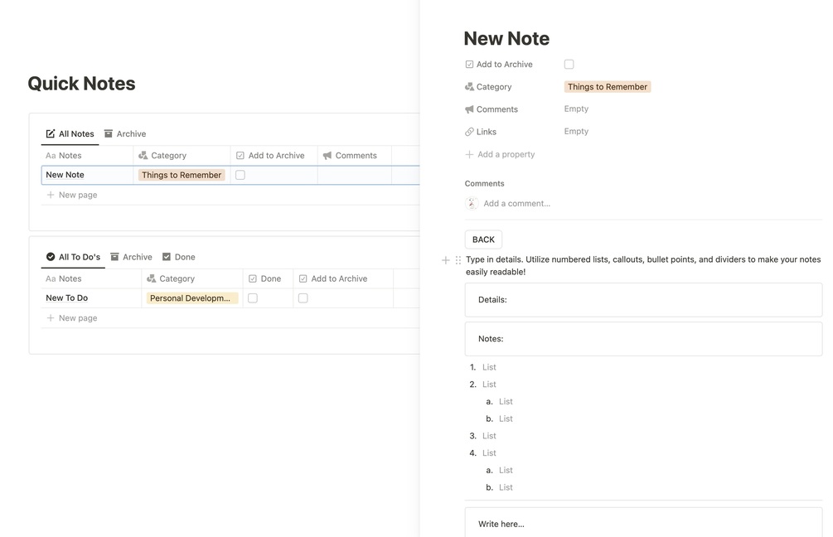Click the plus icon to add a block
The height and width of the screenshot is (537, 833).
tap(446, 260)
